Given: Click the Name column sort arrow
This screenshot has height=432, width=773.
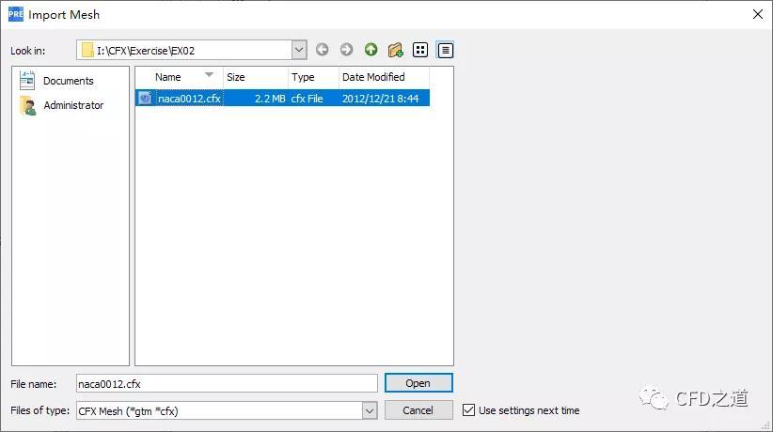Looking at the screenshot, I should [209, 75].
